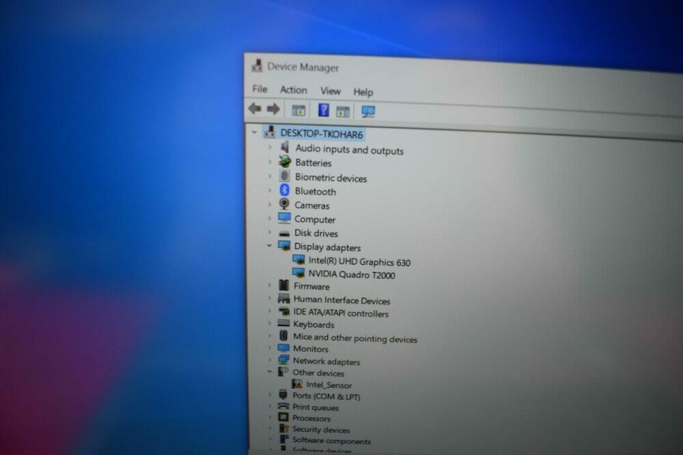683x455 pixels.
Task: Click the Firmware chip icon
Action: (284, 285)
